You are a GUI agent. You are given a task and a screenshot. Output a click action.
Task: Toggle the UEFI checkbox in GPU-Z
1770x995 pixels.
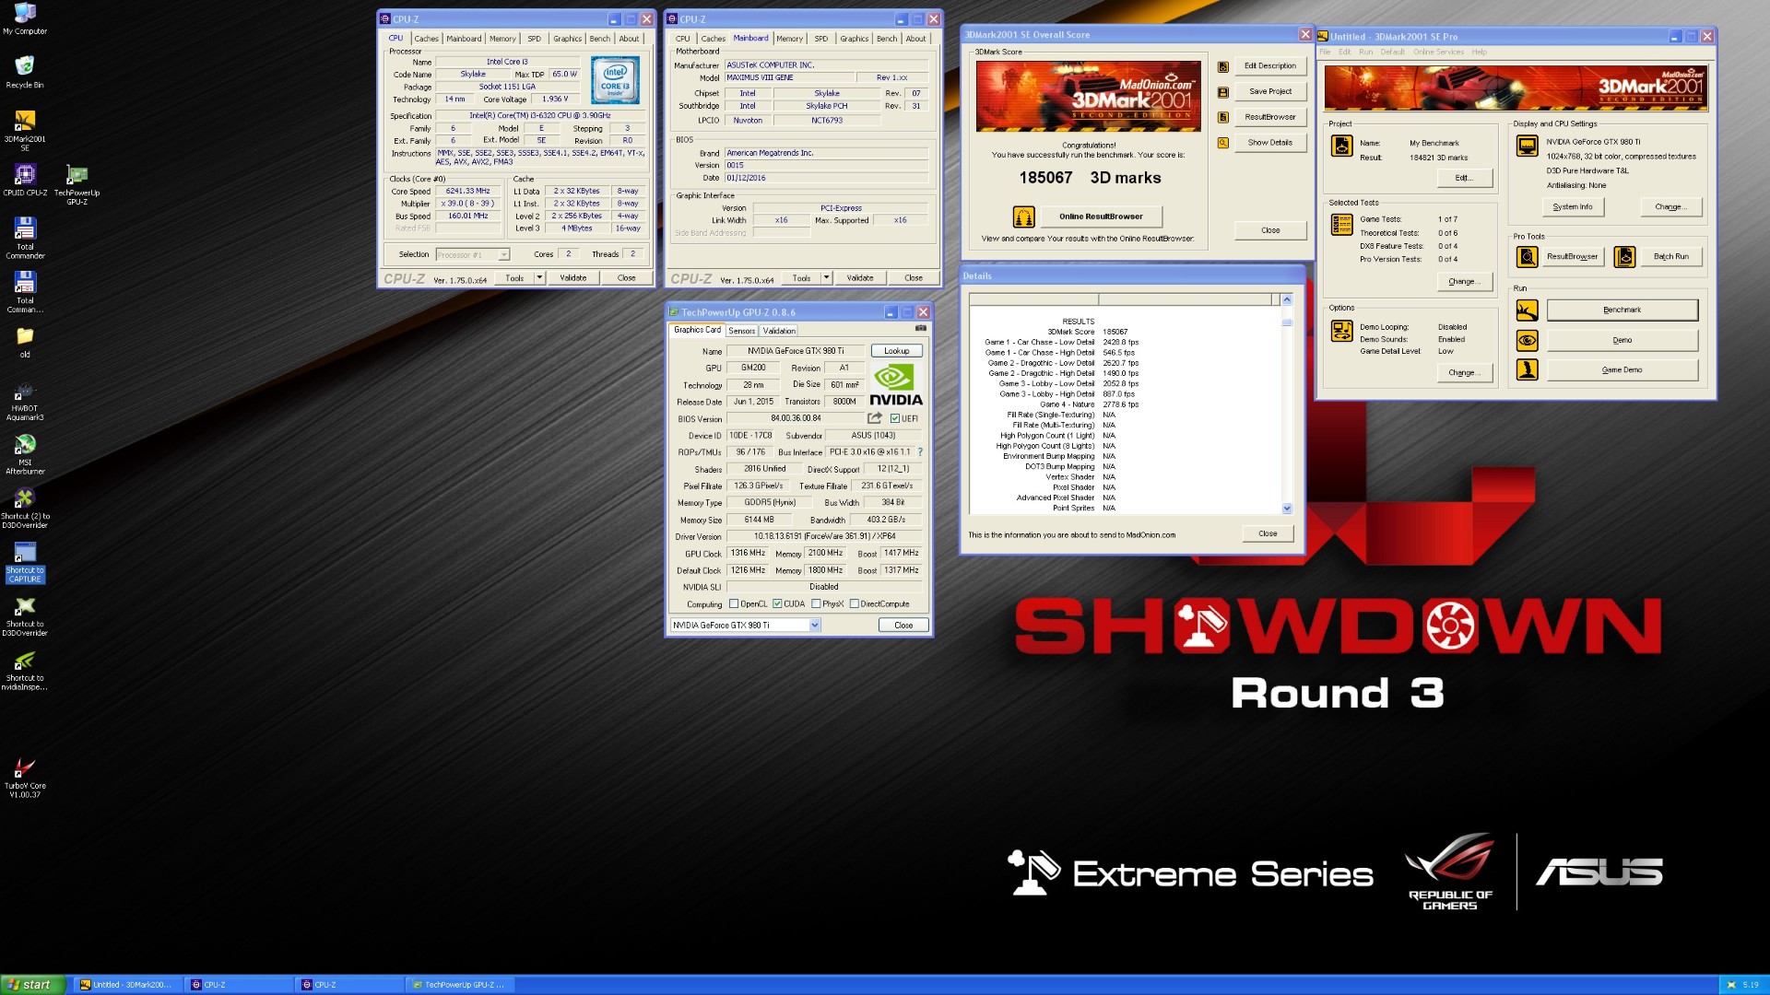click(894, 419)
